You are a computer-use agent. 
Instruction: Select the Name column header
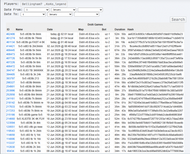(19, 29)
